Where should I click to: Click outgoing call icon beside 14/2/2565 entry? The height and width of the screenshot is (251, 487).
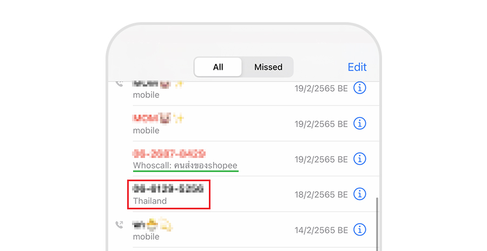tap(119, 224)
